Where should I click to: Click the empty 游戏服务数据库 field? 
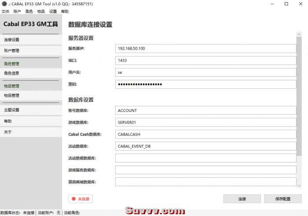click(205, 170)
